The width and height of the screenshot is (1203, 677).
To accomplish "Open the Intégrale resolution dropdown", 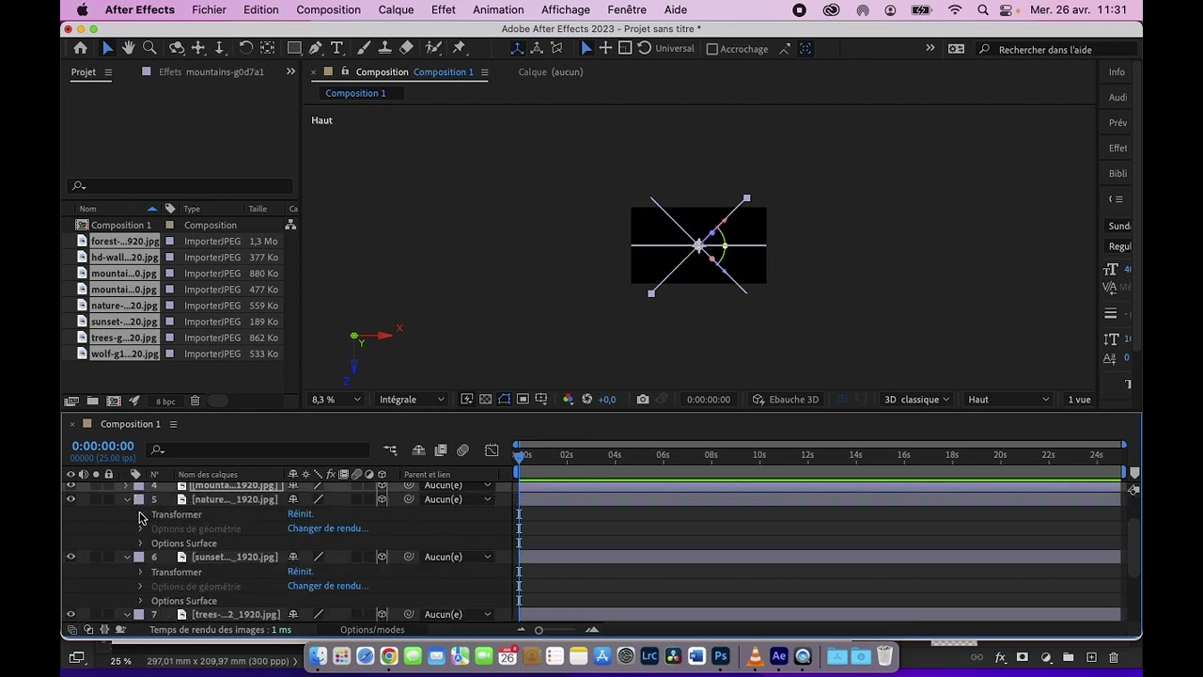I will (412, 400).
